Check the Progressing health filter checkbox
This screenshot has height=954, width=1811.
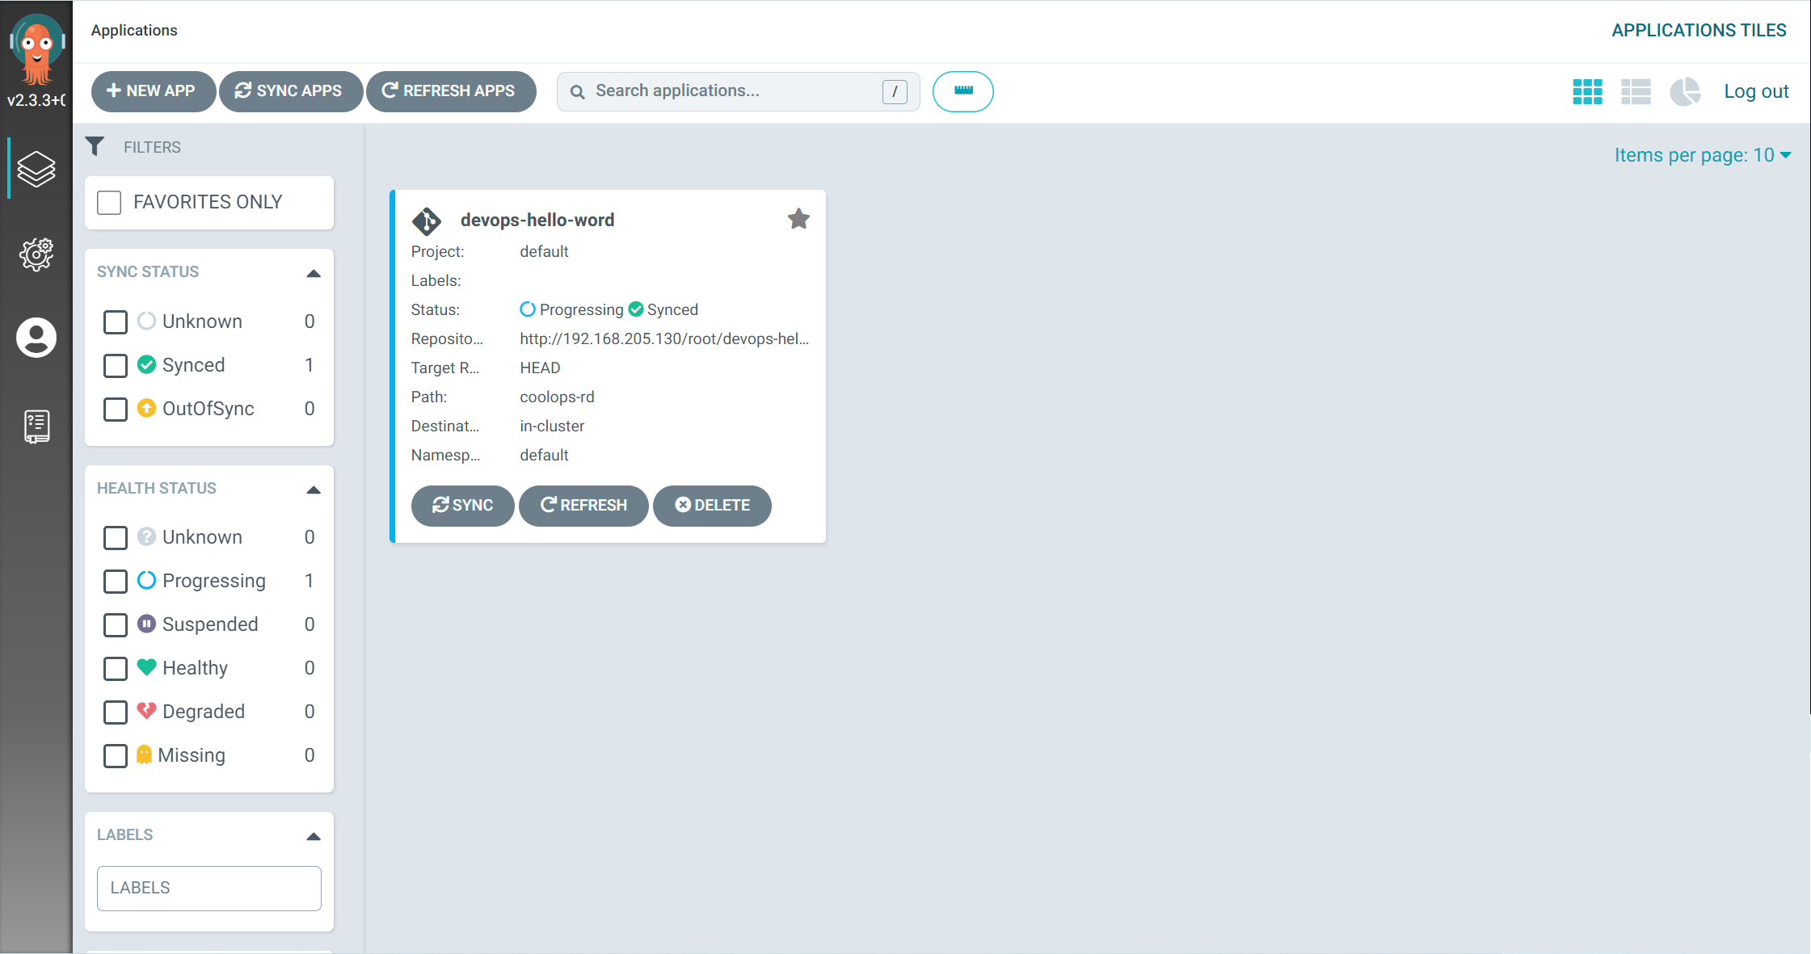pos(116,581)
